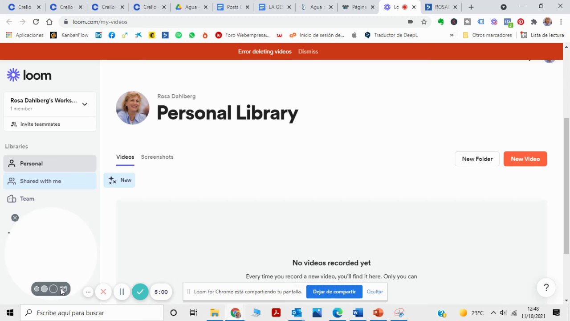Image resolution: width=570 pixels, height=321 pixels.
Task: Open Word from the taskbar
Action: [358, 313]
